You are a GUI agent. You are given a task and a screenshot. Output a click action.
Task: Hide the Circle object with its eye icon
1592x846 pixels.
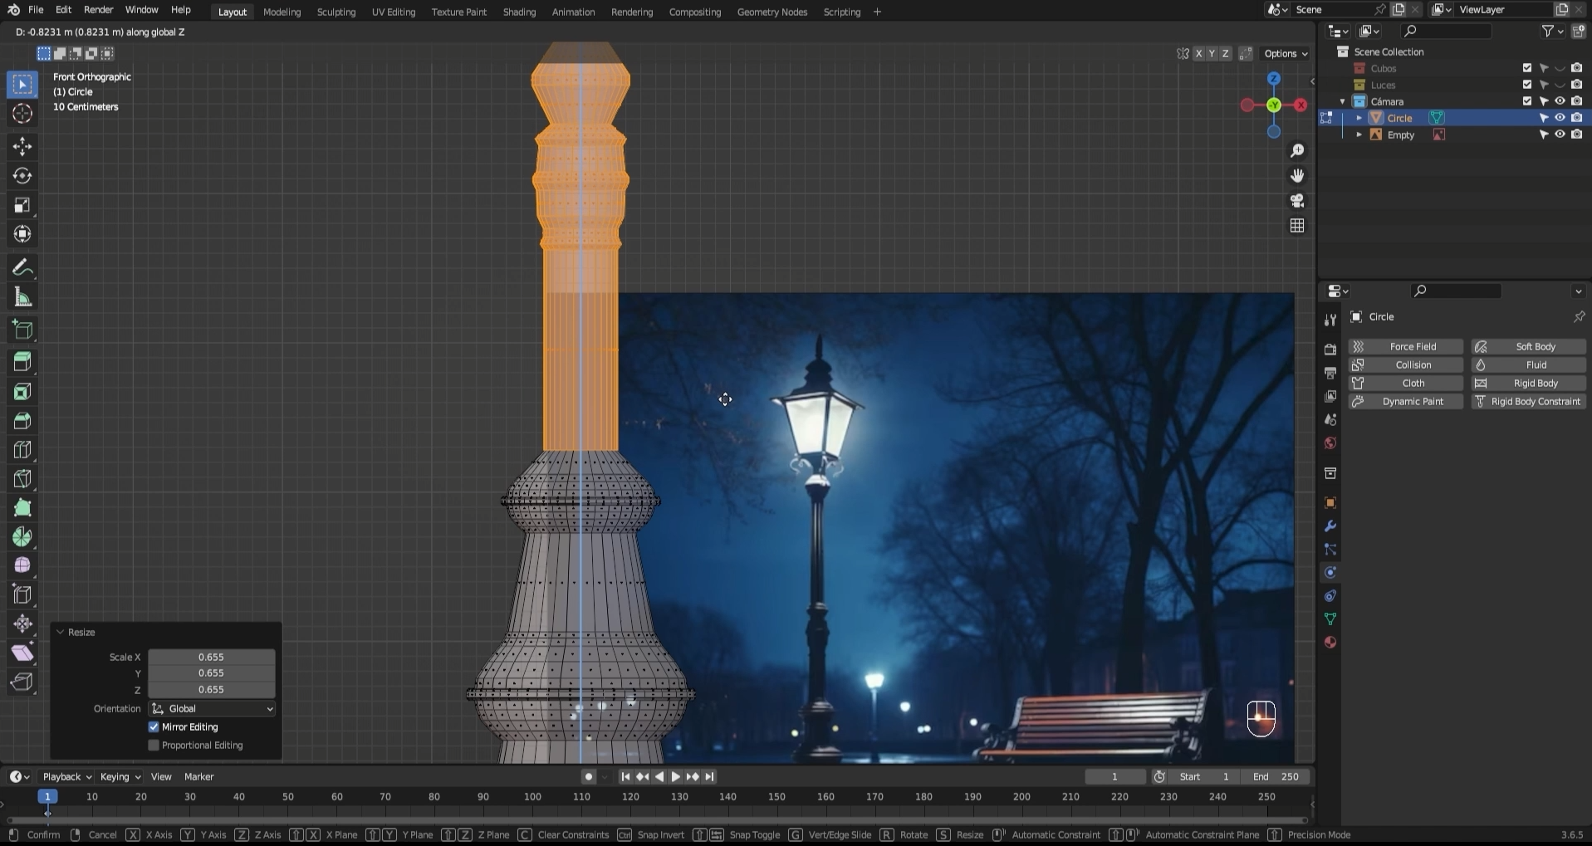pyautogui.click(x=1560, y=118)
